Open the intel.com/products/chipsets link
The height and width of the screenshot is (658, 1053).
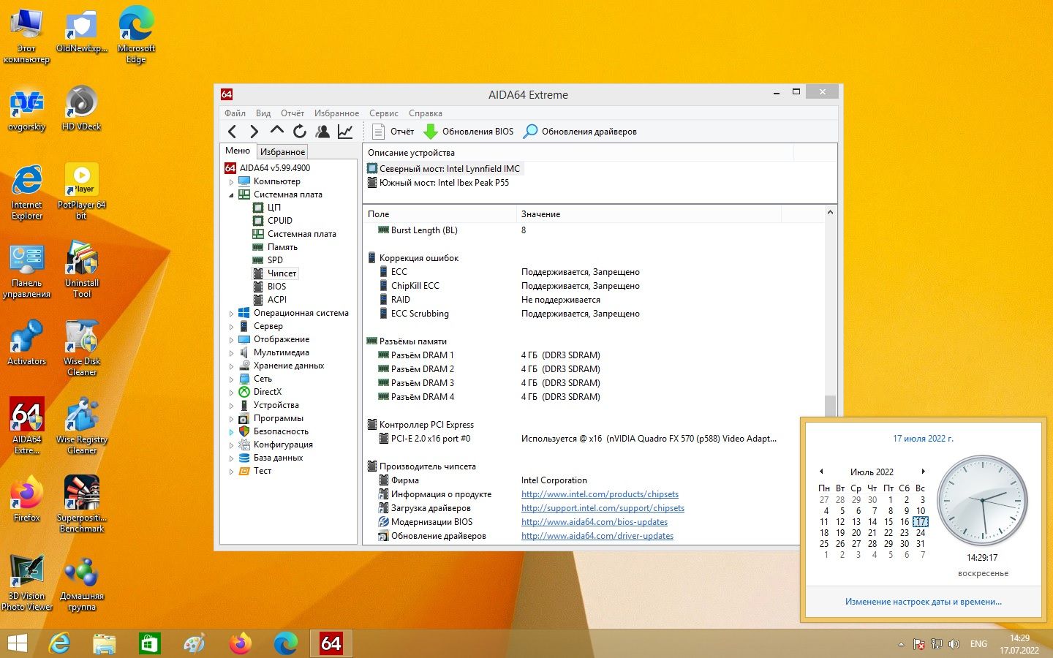click(600, 494)
